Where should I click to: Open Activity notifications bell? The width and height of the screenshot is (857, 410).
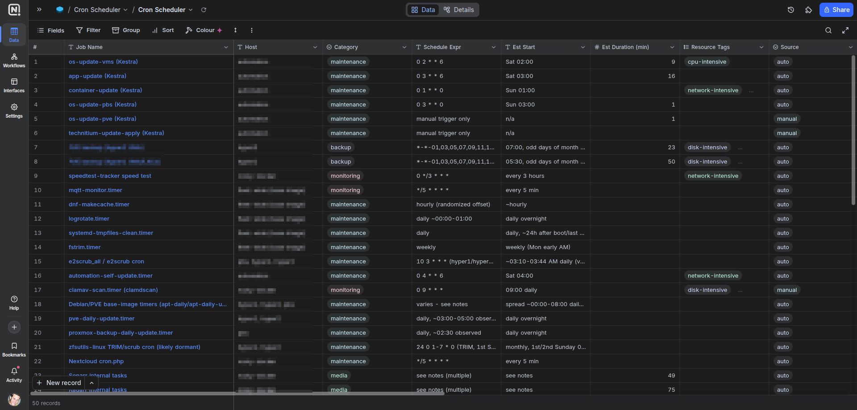point(14,375)
